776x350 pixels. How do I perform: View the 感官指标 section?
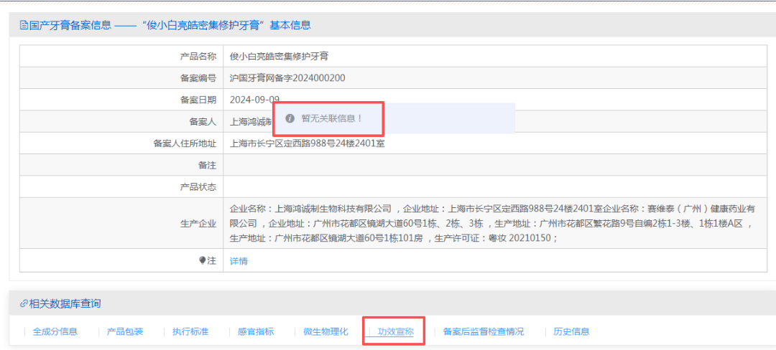pos(256,331)
